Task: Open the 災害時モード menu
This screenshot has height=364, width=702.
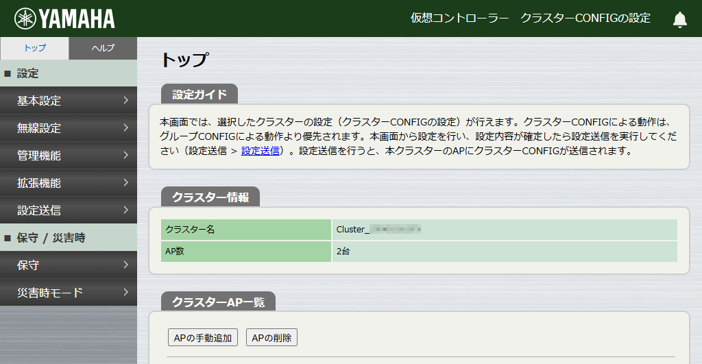Action: pos(69,292)
